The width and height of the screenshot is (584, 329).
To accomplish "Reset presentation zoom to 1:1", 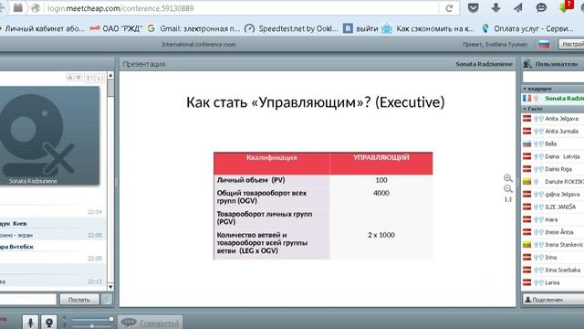I will click(x=508, y=199).
